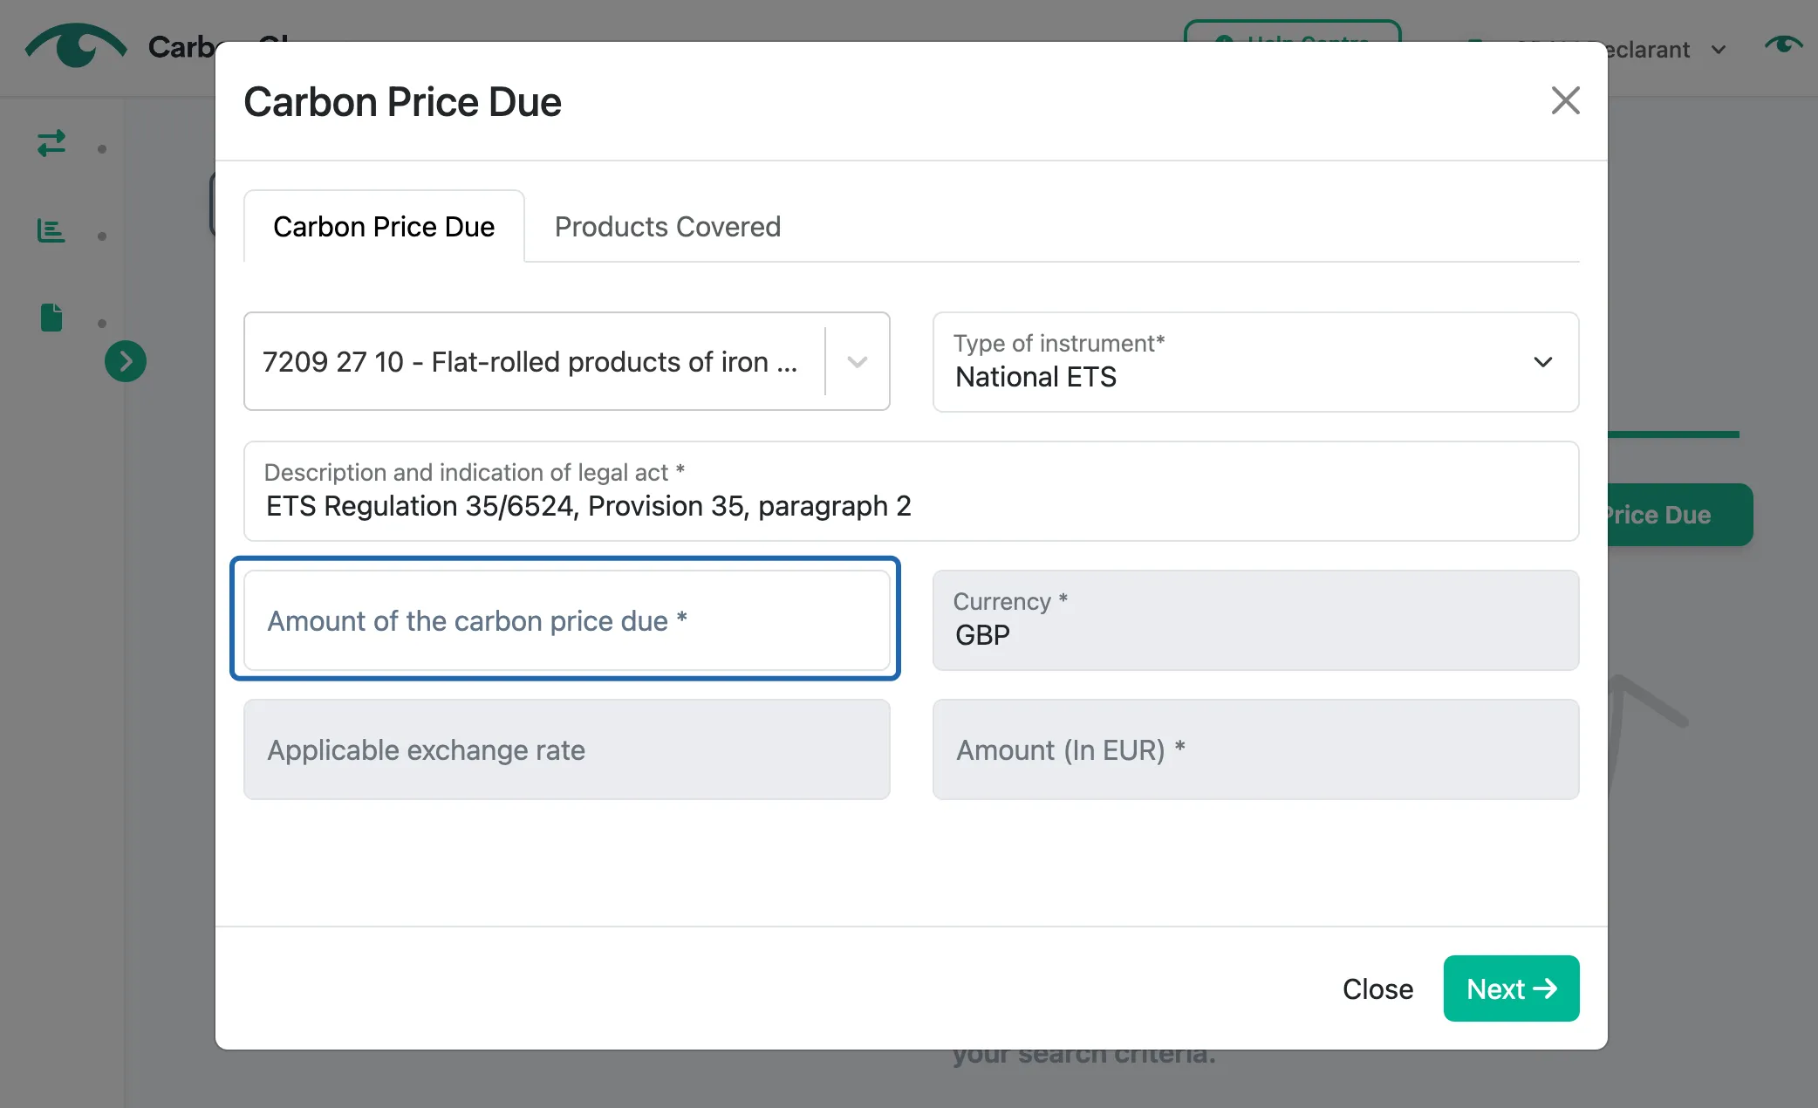
Task: Click the eye logo in header
Action: [76, 45]
